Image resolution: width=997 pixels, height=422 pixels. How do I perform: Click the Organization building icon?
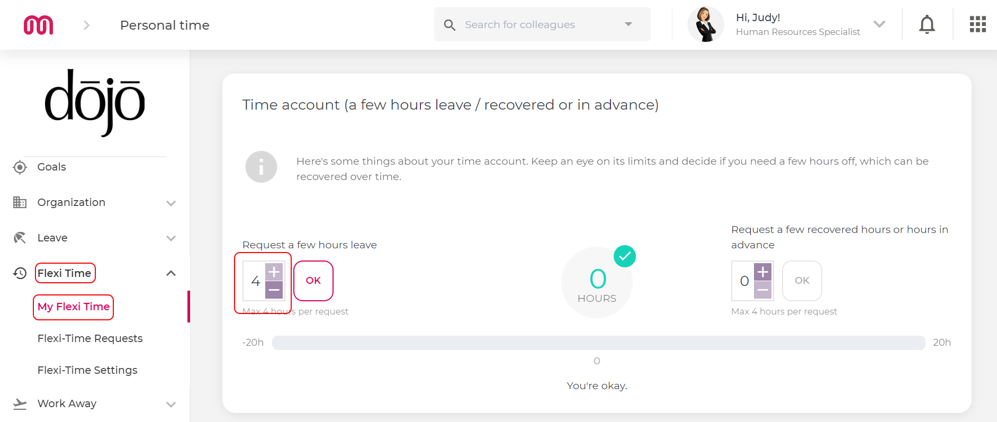coord(20,202)
